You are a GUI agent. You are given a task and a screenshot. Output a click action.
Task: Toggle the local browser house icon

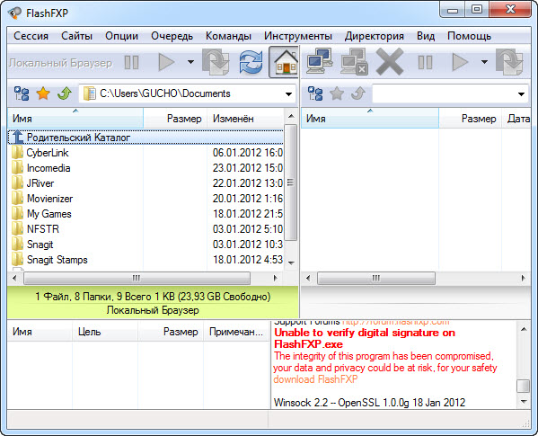[x=285, y=62]
